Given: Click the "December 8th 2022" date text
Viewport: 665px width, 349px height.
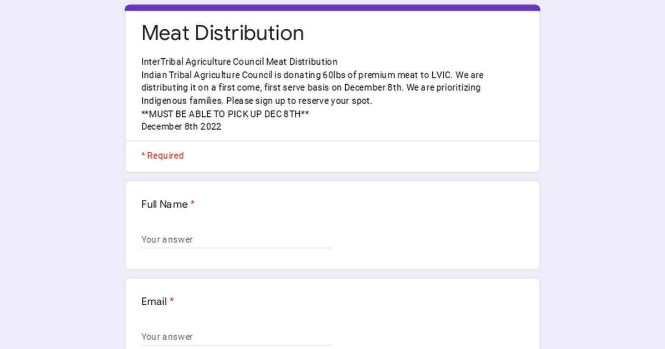Looking at the screenshot, I should [181, 126].
